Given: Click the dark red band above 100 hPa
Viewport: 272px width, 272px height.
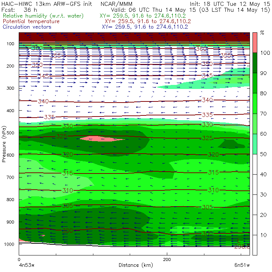Looking at the screenshot, I should pyautogui.click(x=134, y=37).
